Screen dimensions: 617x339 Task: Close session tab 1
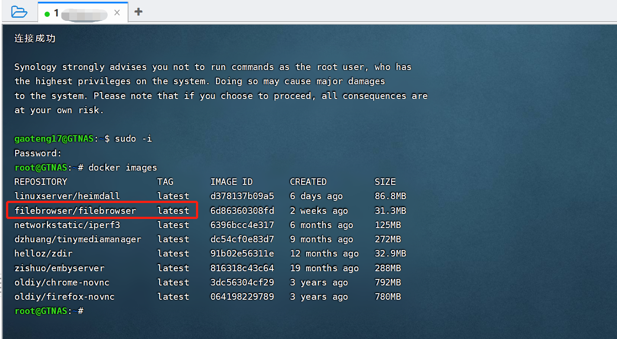pos(117,13)
